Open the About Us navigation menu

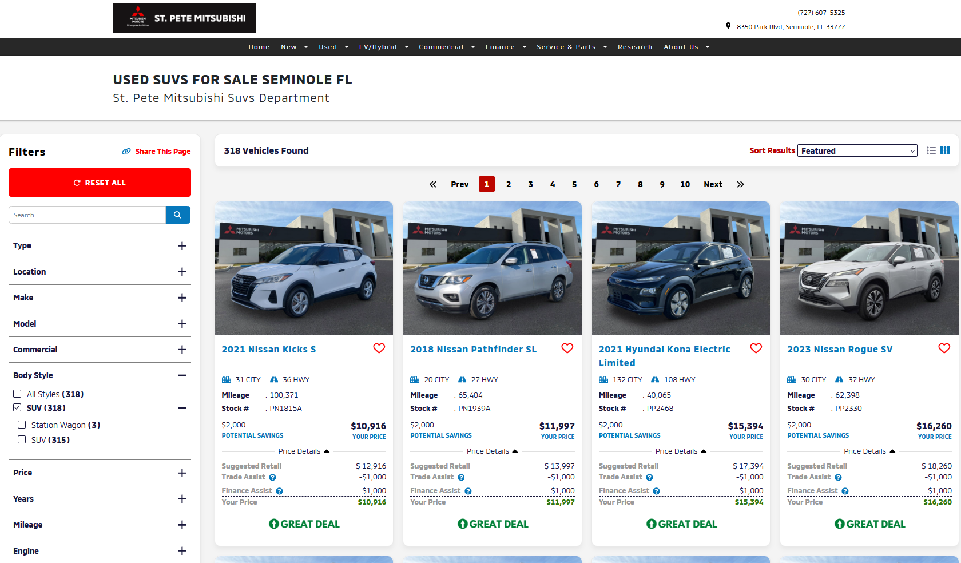[686, 47]
